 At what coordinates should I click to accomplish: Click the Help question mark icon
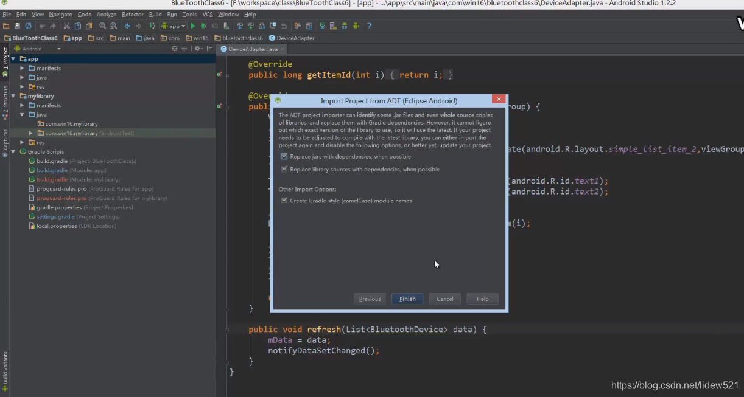369,26
